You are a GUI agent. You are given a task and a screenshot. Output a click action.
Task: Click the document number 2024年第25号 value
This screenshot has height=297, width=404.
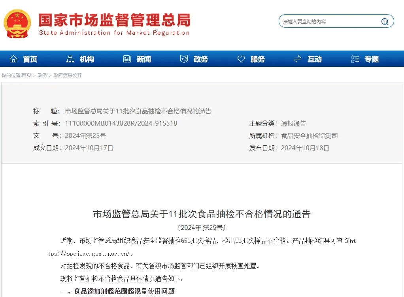tap(85, 135)
